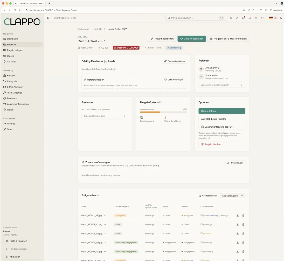This screenshot has height=261, width=284.
Task: Open the Freelancer zuweisen dropdown
Action: coord(105,116)
